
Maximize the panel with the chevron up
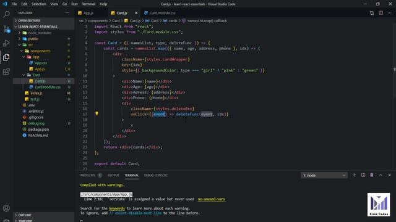click(381, 175)
